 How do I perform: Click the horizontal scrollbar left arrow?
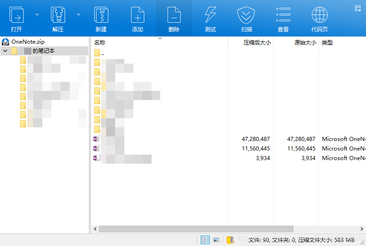coord(95,229)
